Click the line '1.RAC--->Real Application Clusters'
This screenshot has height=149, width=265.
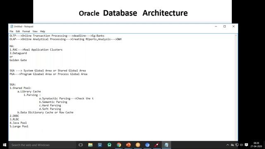tap(36, 50)
